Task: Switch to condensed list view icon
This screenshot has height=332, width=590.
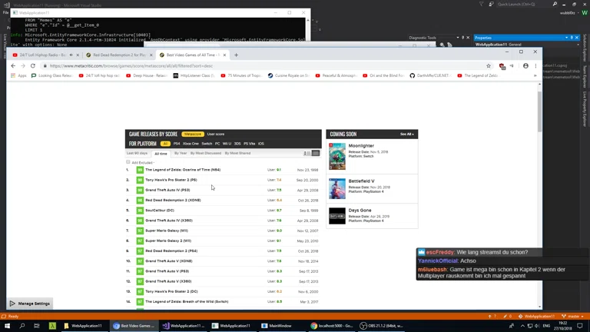Action: pyautogui.click(x=307, y=153)
